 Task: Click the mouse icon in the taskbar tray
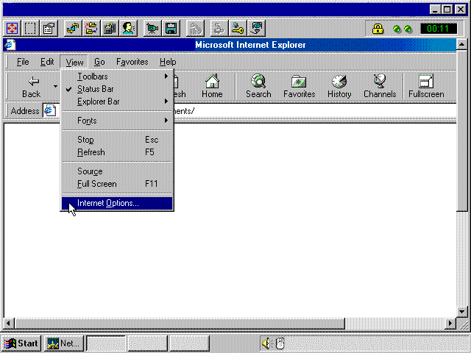tap(280, 343)
